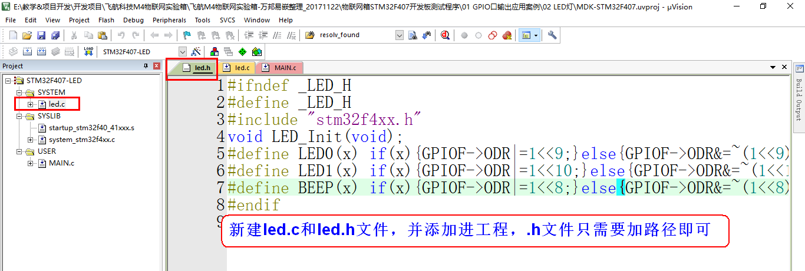This screenshot has height=271, width=805.
Task: Insert breakpoint with the red circle icon
Action: tap(464, 35)
